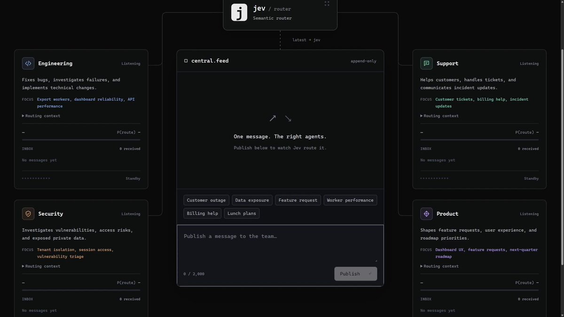
Task: Expand Routing context in Security card
Action: point(41,266)
